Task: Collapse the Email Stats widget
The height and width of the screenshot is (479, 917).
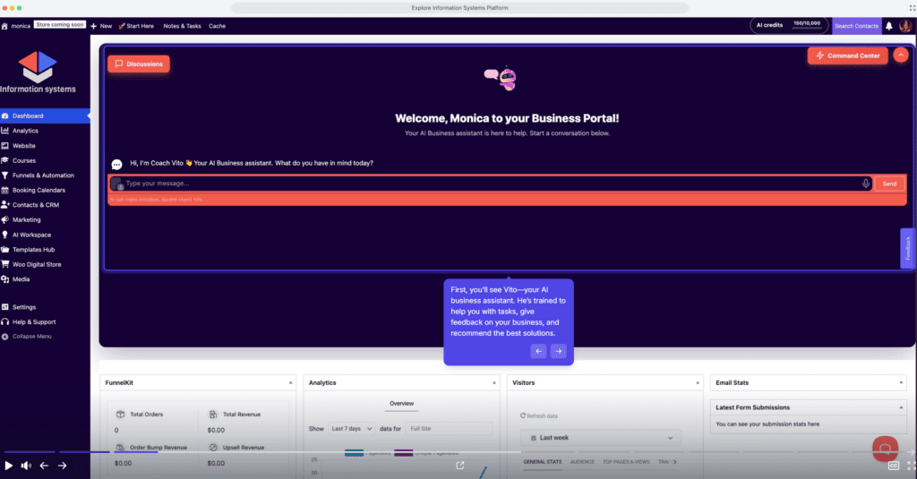Action: pyautogui.click(x=900, y=383)
